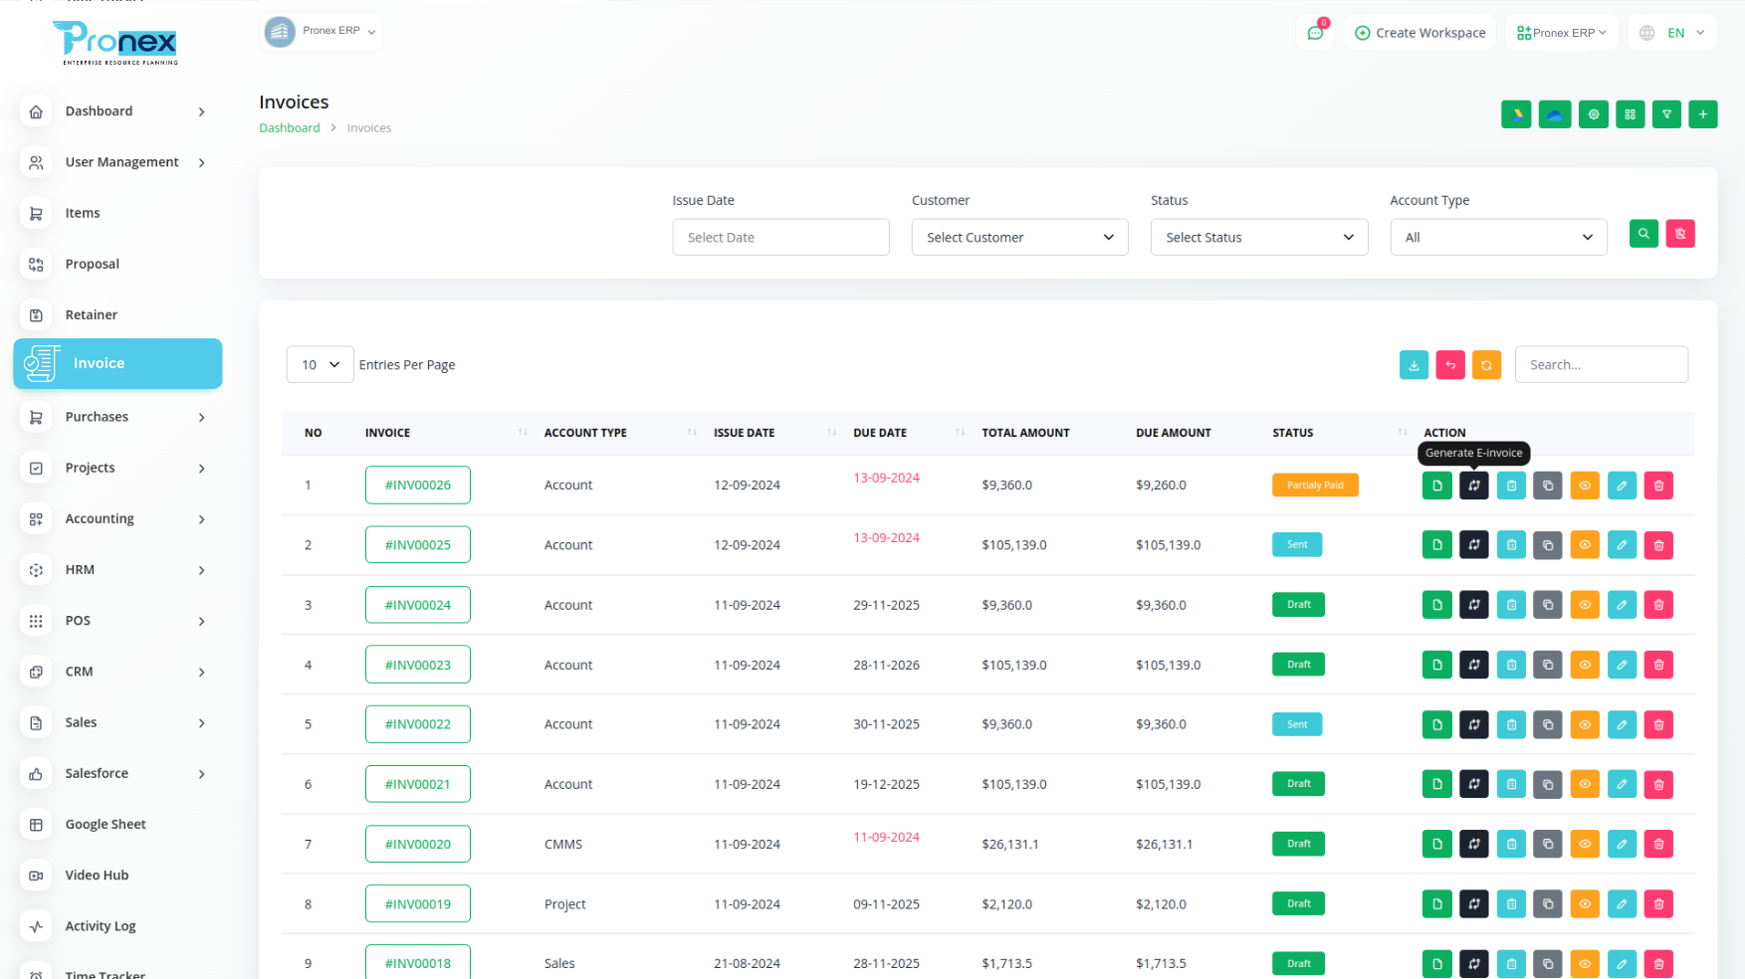Open the chat messages icon in header

click(x=1316, y=32)
